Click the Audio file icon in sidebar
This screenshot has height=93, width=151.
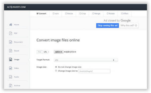(11, 77)
